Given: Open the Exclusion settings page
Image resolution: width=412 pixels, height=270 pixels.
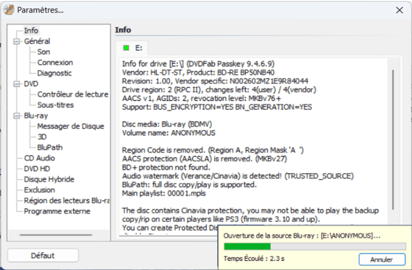Looking at the screenshot, I should 39,190.
